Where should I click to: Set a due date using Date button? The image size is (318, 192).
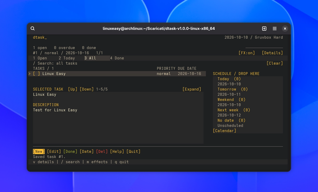click(87, 152)
